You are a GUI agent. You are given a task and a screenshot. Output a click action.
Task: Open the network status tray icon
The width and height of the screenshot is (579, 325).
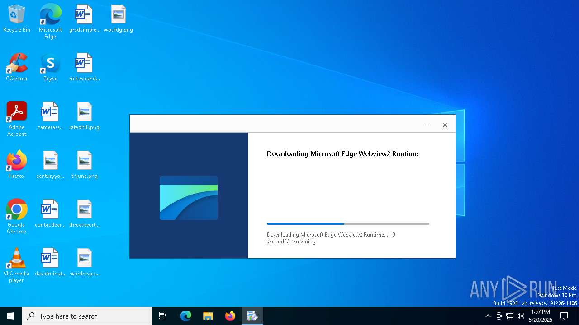510,316
